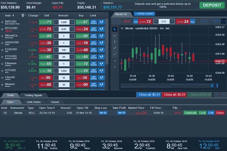Select the cursor pointer tool in chart toolbar
The height and width of the screenshot is (151, 227).
[x=115, y=29]
